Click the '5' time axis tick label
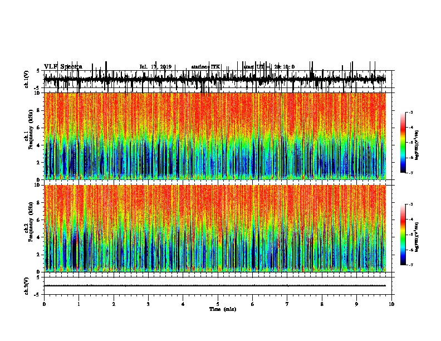 (218, 304)
